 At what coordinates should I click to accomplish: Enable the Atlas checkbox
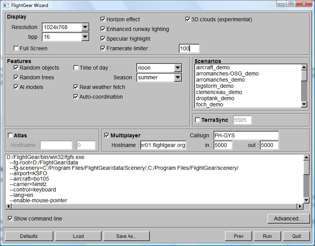pyautogui.click(x=10, y=135)
